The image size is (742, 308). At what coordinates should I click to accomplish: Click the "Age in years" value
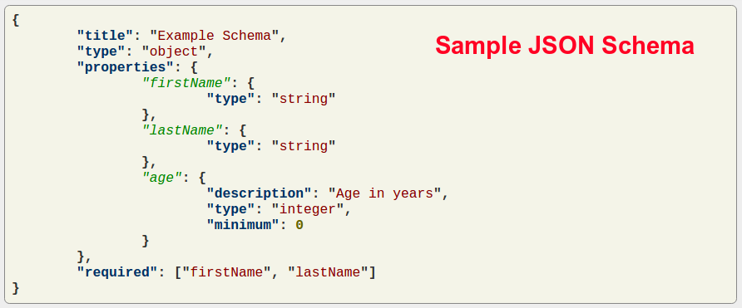(x=384, y=193)
